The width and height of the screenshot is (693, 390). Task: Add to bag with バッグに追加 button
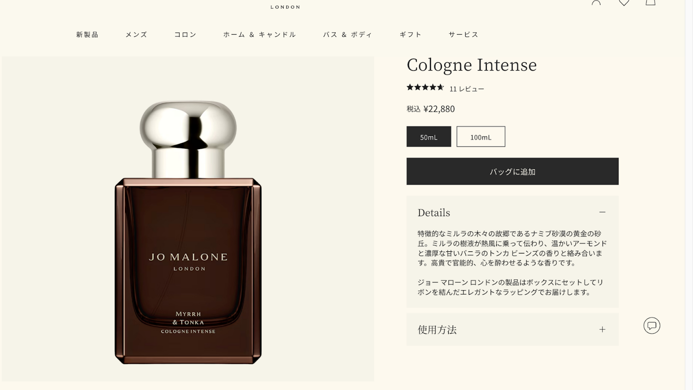pyautogui.click(x=512, y=171)
